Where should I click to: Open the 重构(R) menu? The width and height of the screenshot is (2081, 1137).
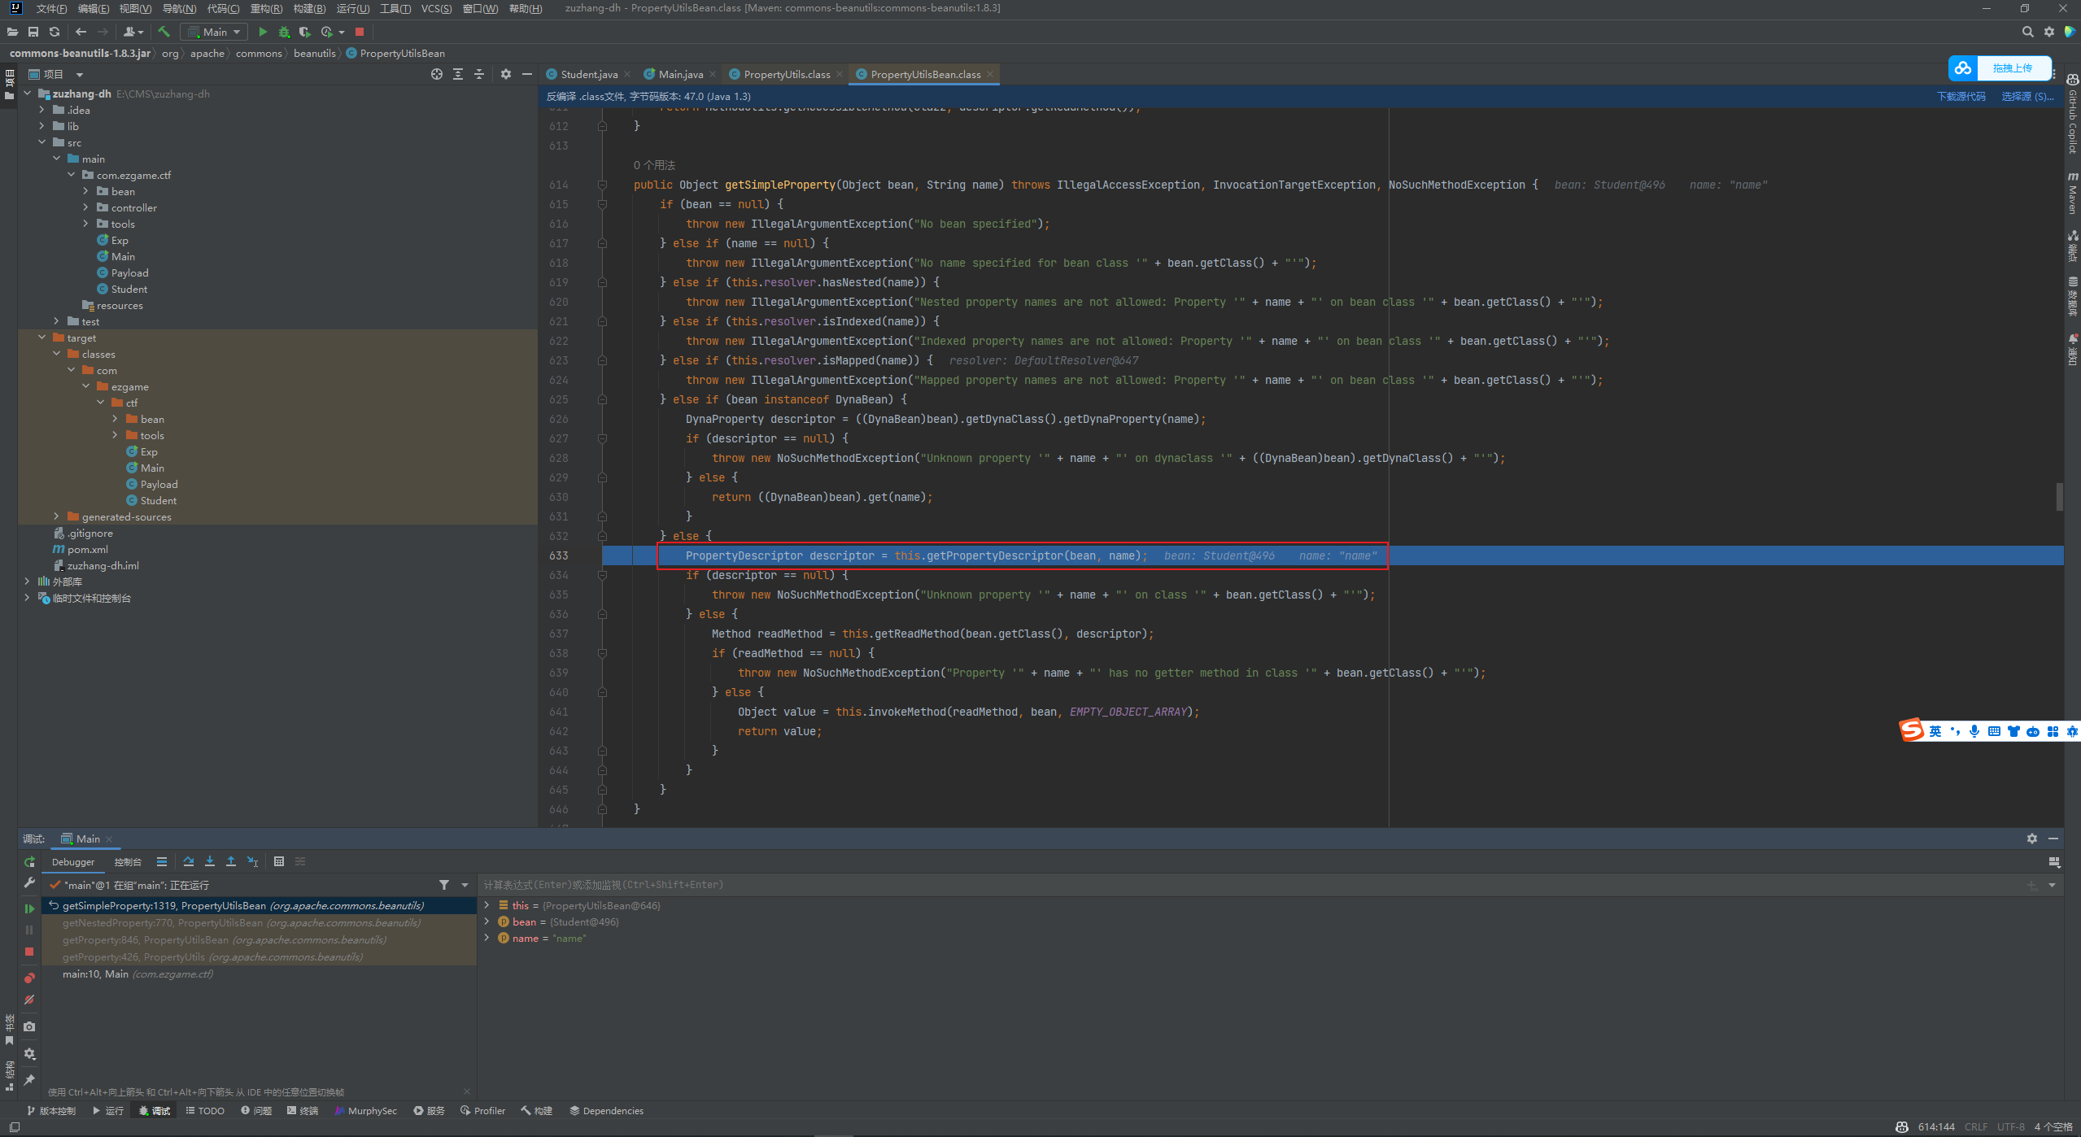(266, 8)
